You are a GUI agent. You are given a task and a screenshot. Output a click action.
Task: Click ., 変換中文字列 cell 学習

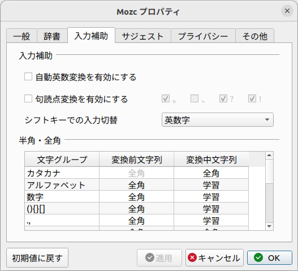211,220
